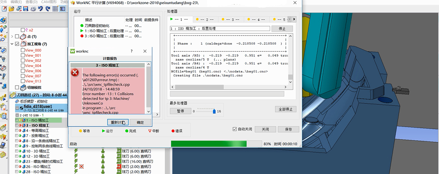The image size is (439, 174).
Task: Click the 保存 button
Action: [x=288, y=129]
